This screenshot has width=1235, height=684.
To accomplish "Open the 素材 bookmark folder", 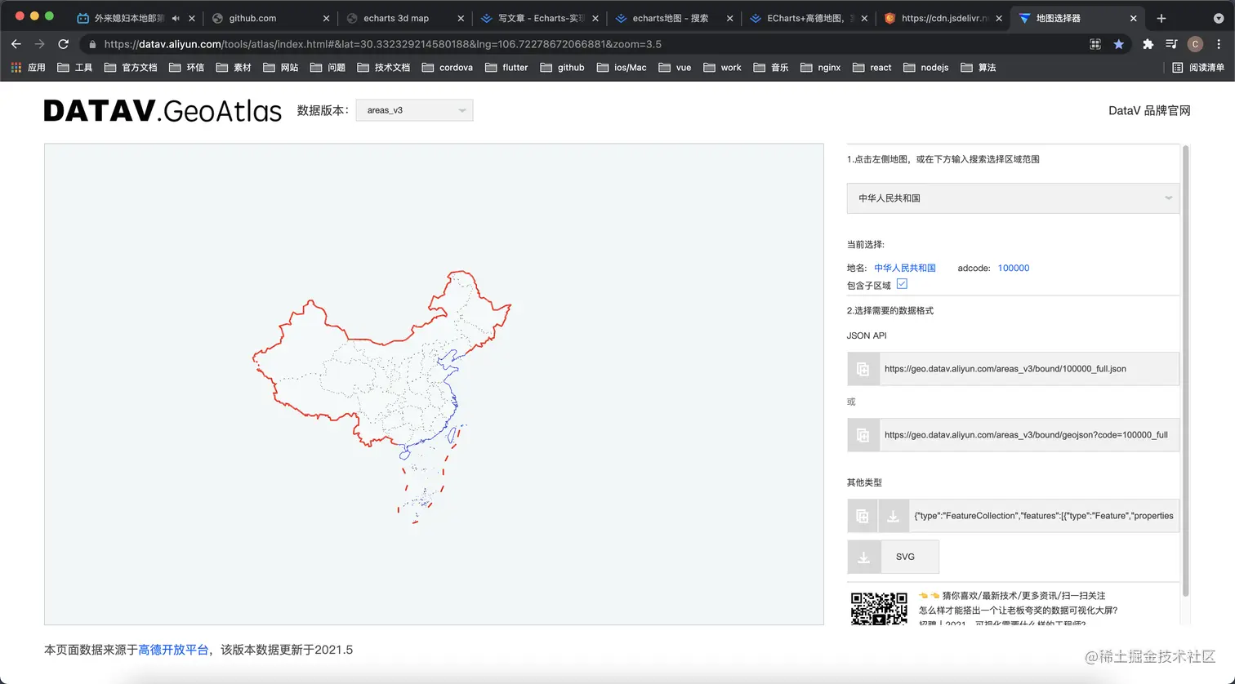I will (x=234, y=68).
